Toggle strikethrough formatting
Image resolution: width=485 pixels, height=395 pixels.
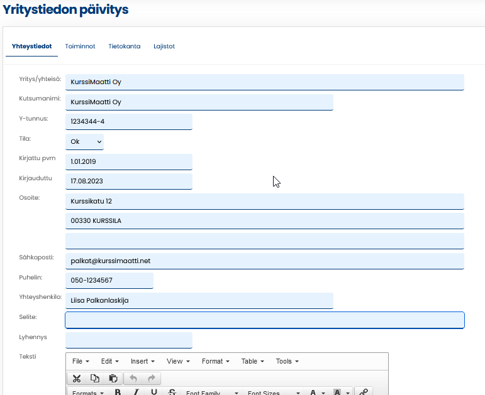172,392
